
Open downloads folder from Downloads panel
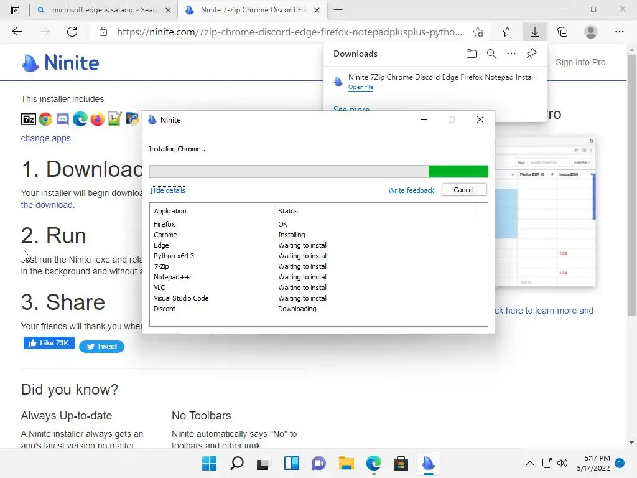[472, 54]
